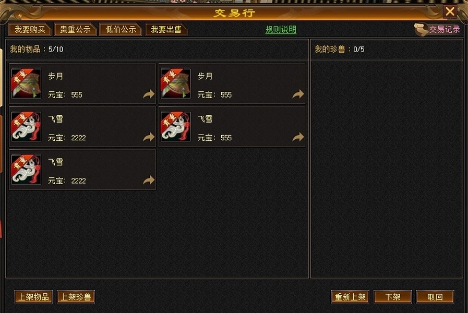Click the first 步月 item icon
The image size is (468, 313).
(x=26, y=83)
